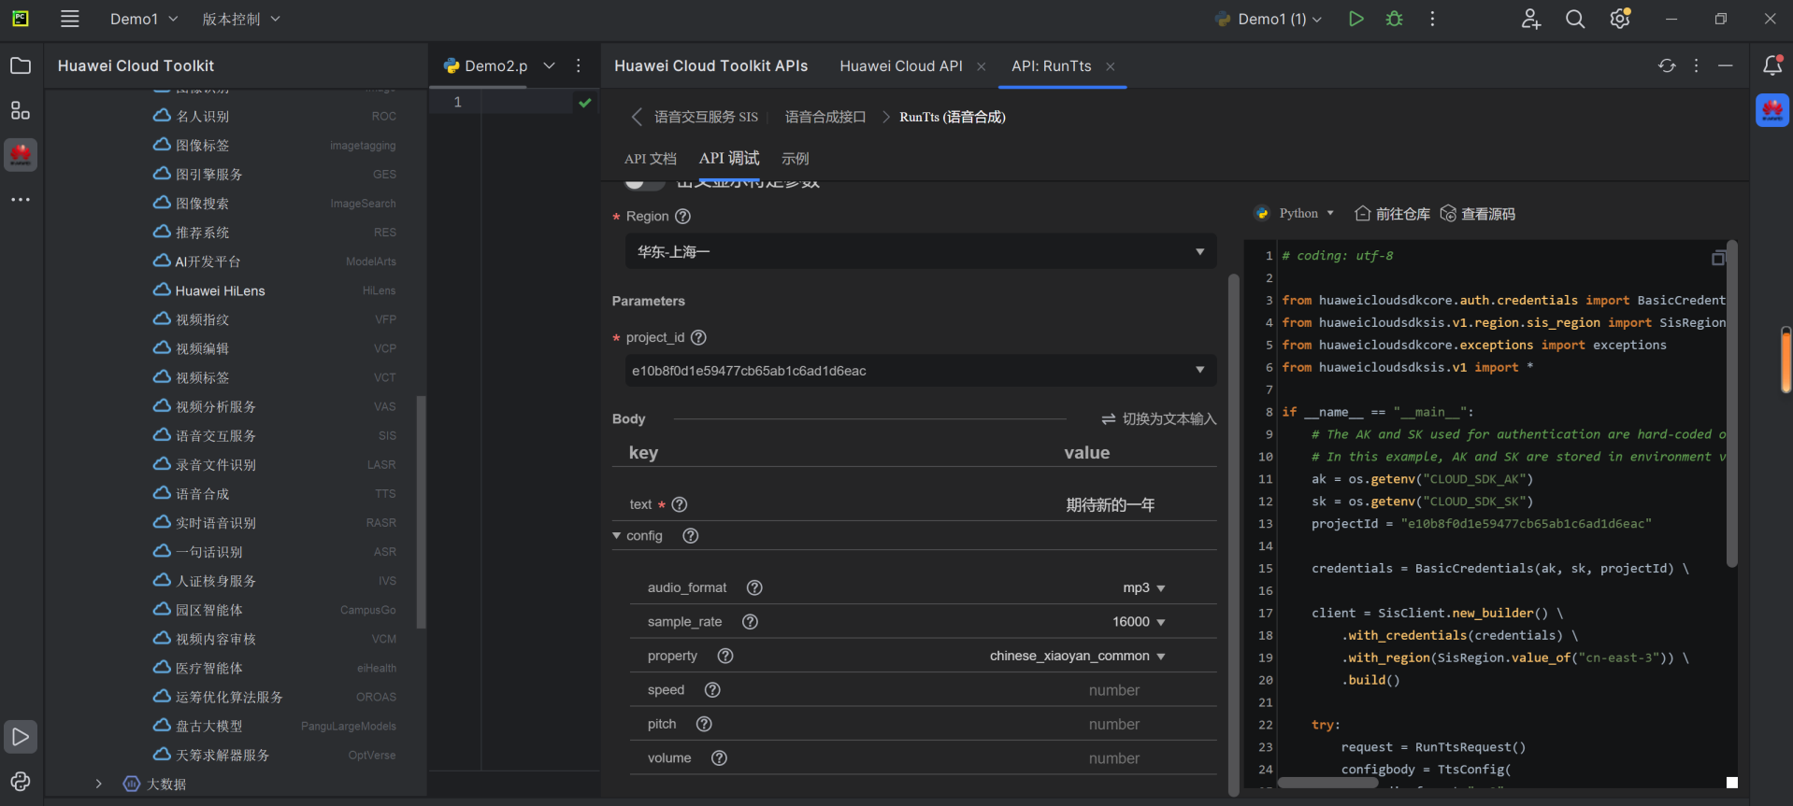Switch to the Huawei Cloud API tab

900,66
